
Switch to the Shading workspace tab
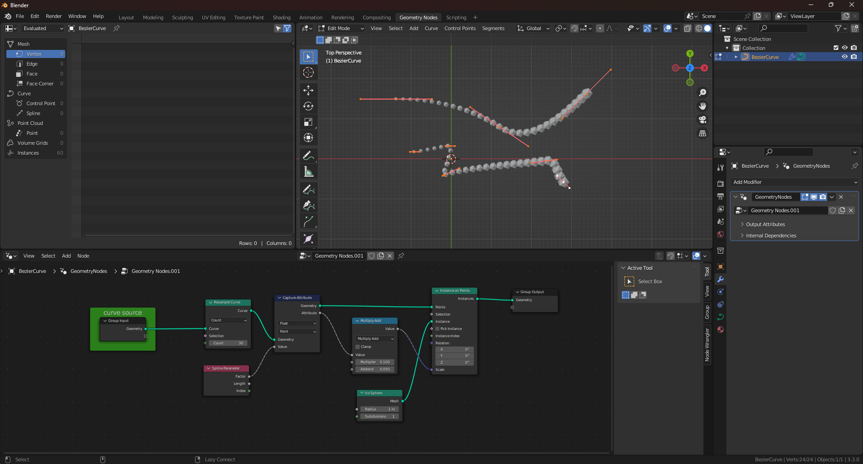click(x=281, y=18)
